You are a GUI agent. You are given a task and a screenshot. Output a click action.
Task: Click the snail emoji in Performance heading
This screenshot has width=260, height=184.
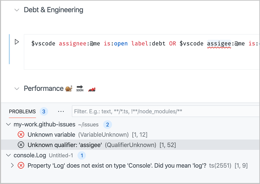point(69,89)
